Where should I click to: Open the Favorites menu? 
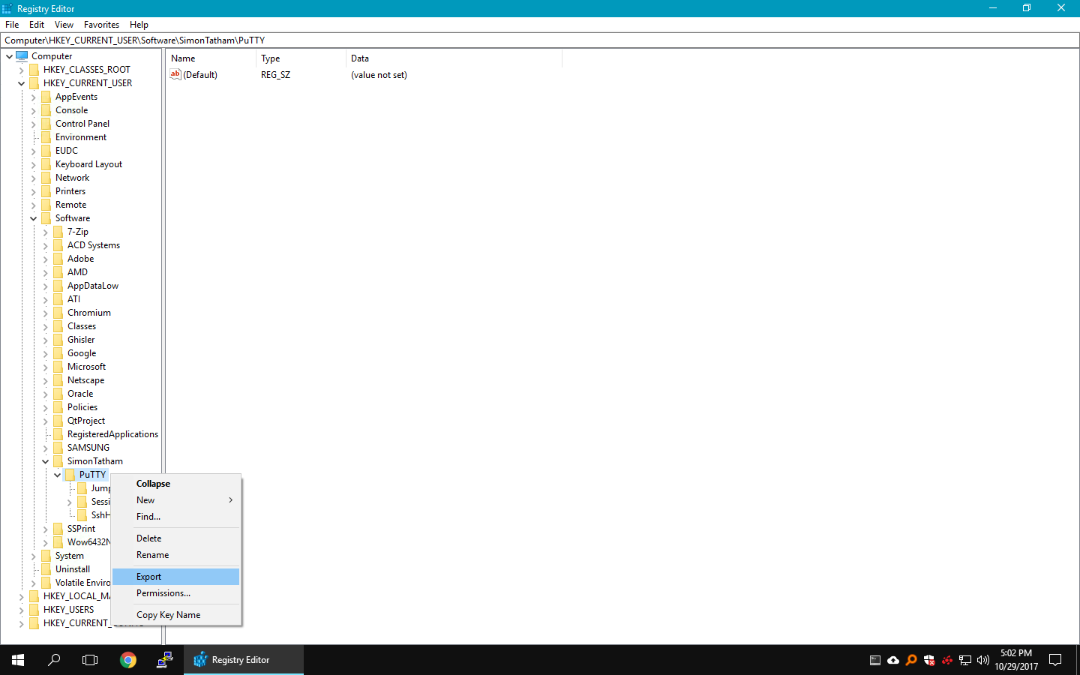(101, 25)
